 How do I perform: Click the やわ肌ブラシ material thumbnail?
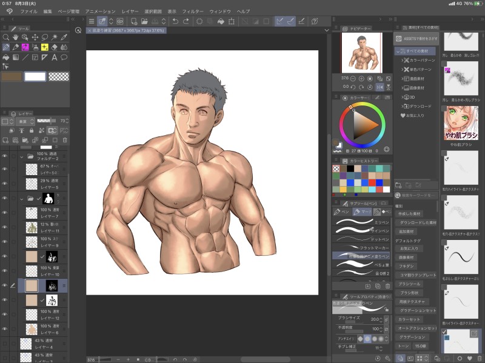coord(461,123)
